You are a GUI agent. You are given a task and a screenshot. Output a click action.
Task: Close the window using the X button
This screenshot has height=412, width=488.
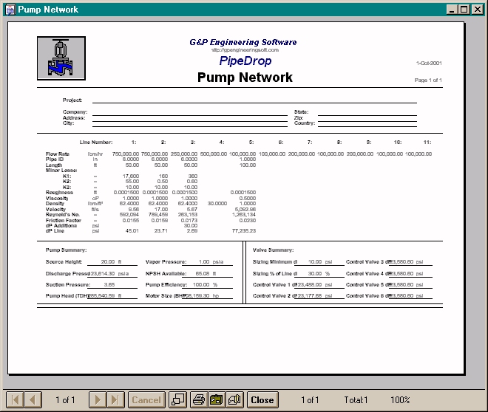[477, 10]
